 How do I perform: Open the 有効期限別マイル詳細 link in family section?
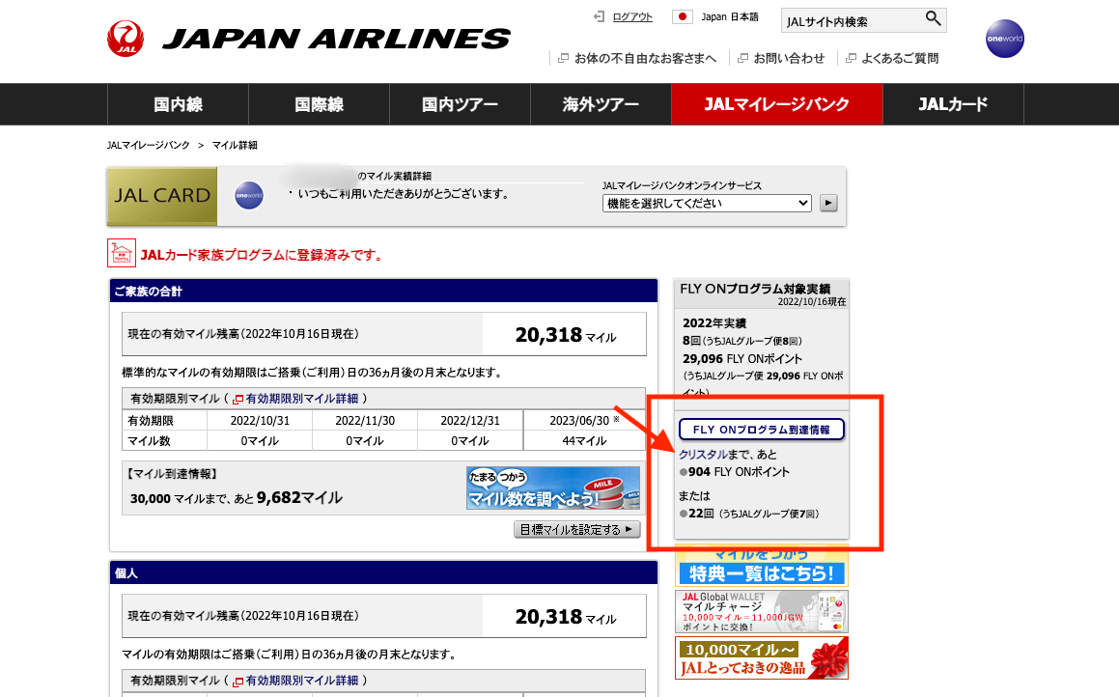click(301, 398)
